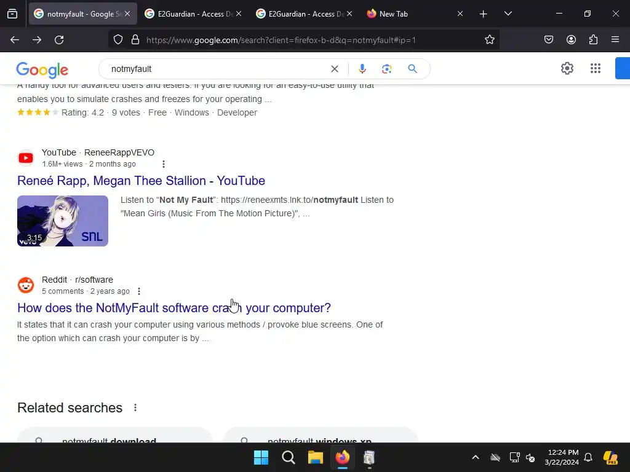The image size is (630, 472).
Task: Open the Firefox hamburger menu
Action: 615,40
